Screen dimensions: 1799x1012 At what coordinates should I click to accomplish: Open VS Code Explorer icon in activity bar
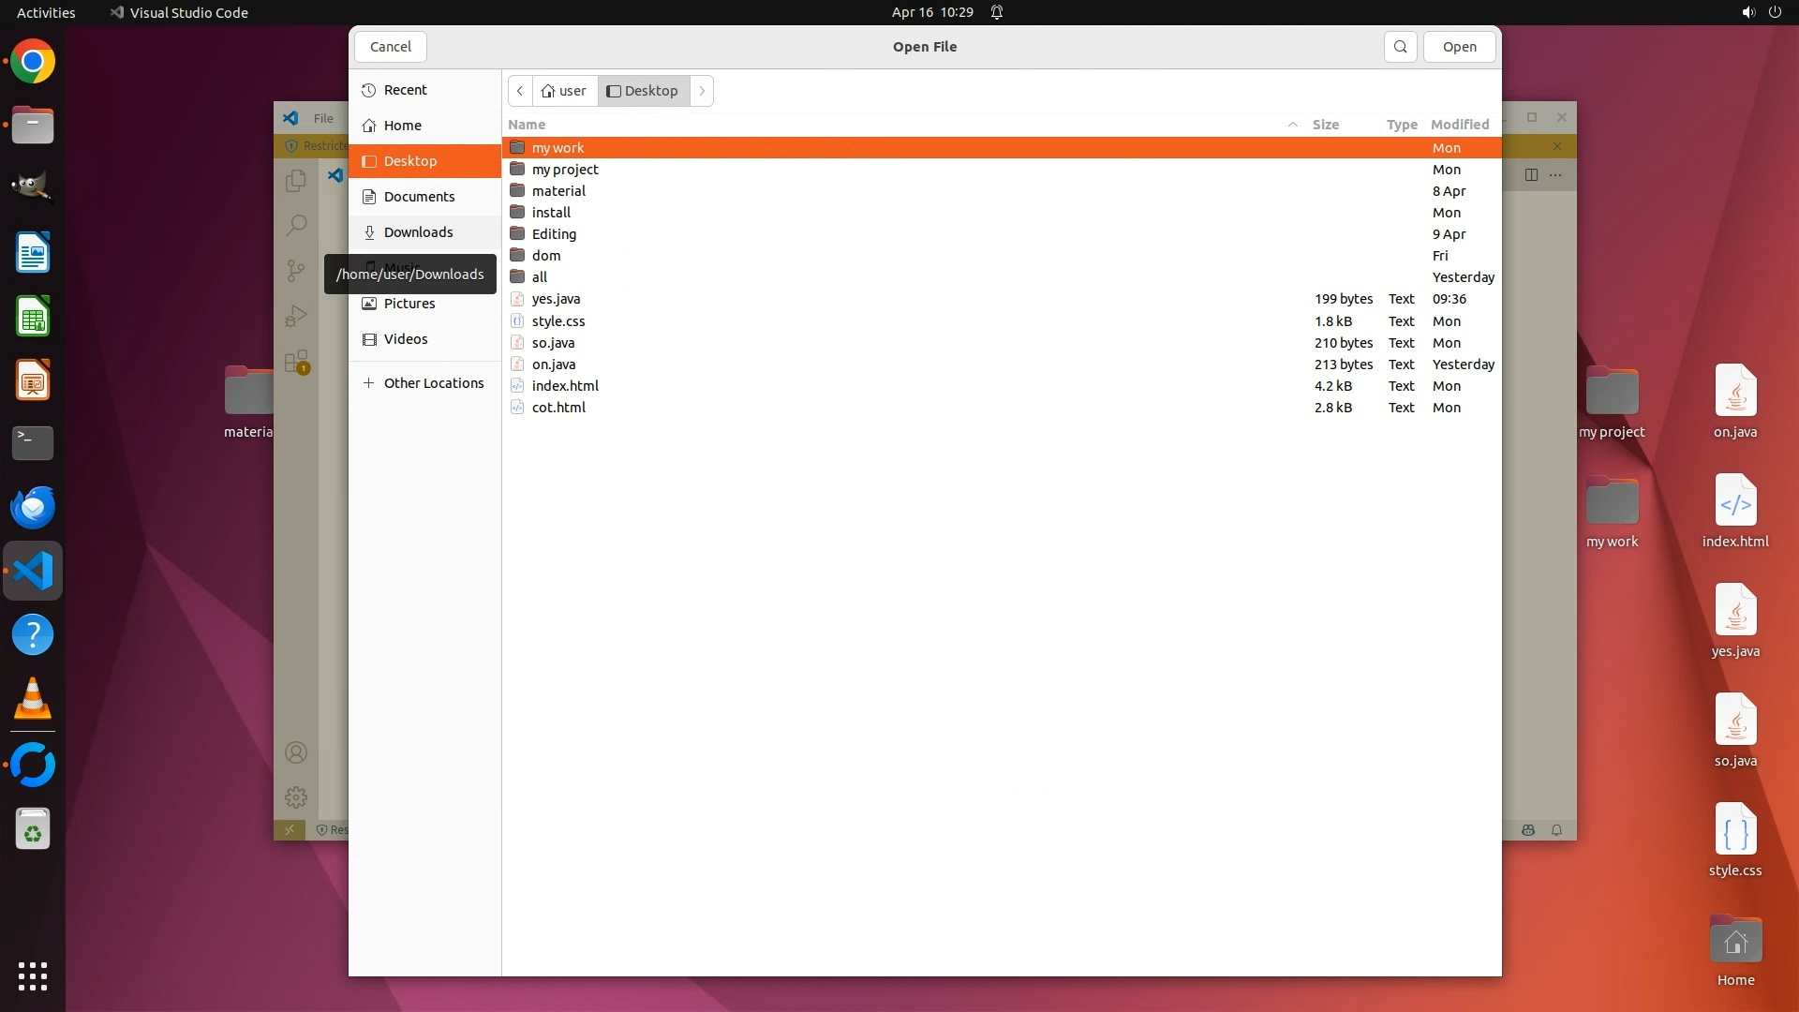[x=296, y=180]
